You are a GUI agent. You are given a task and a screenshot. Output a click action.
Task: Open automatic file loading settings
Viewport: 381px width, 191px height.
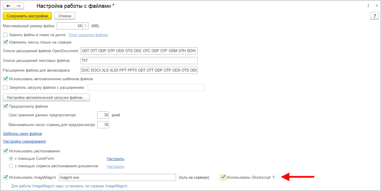pyautogui.click(x=46, y=98)
